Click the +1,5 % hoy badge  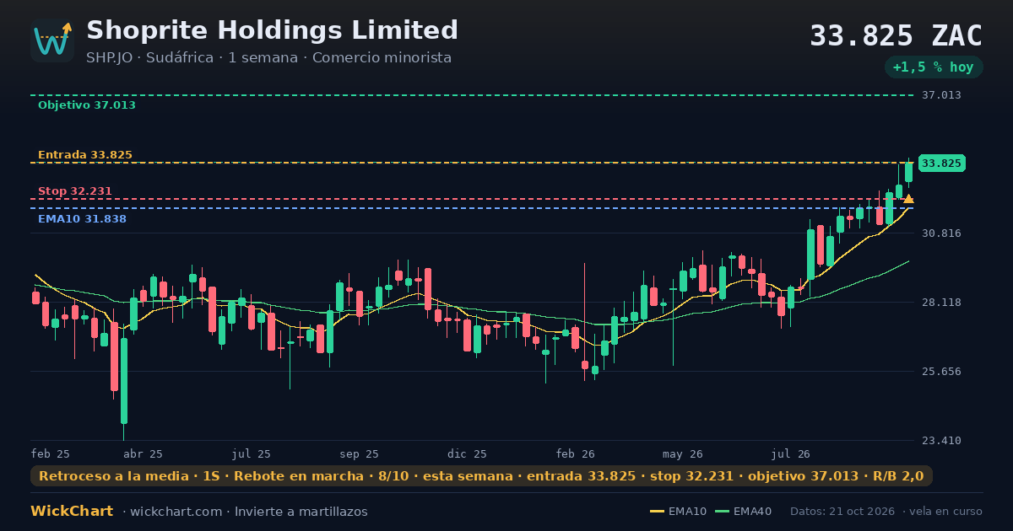pyautogui.click(x=934, y=67)
